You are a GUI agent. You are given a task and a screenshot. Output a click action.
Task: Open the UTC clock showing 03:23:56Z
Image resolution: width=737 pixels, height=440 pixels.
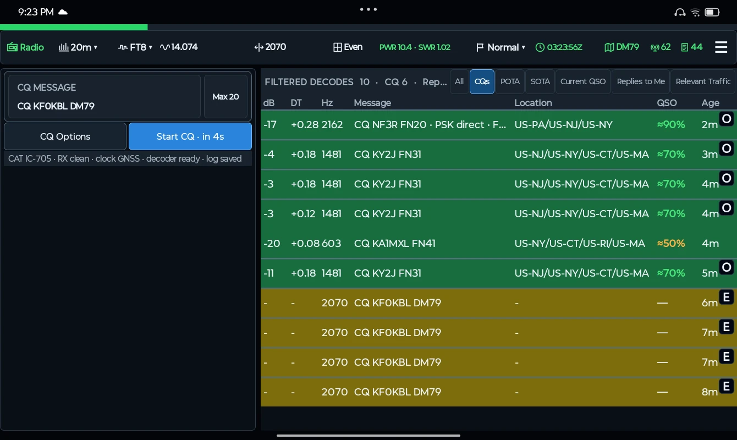559,47
